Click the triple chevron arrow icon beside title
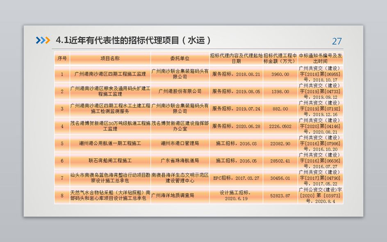Image resolution: width=387 pixels, height=242 pixels. coord(43,40)
